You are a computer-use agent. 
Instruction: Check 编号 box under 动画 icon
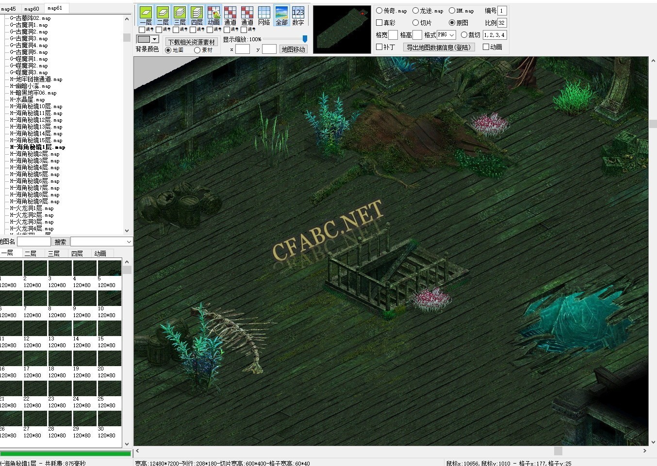coord(210,30)
